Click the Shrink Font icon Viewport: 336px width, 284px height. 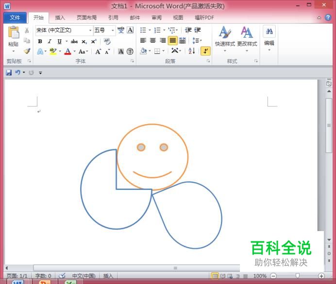tap(107, 51)
